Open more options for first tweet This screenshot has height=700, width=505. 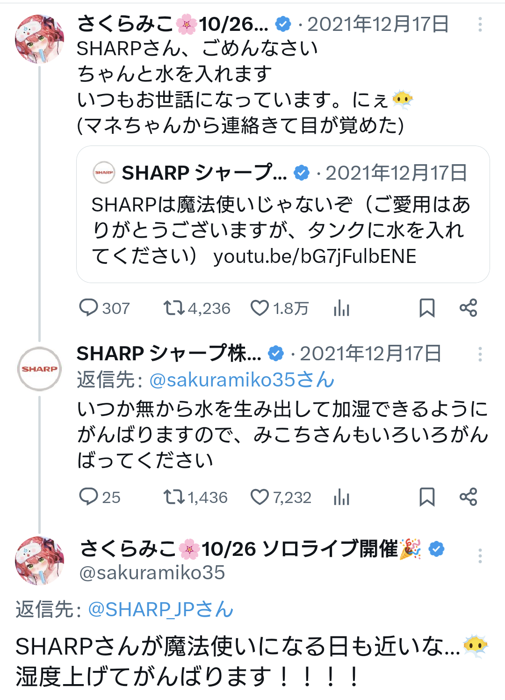pyautogui.click(x=480, y=25)
